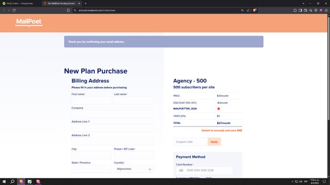Switch to the Verify Codes SimplyCodes tab
This screenshot has width=330, height=185.
(20, 4)
